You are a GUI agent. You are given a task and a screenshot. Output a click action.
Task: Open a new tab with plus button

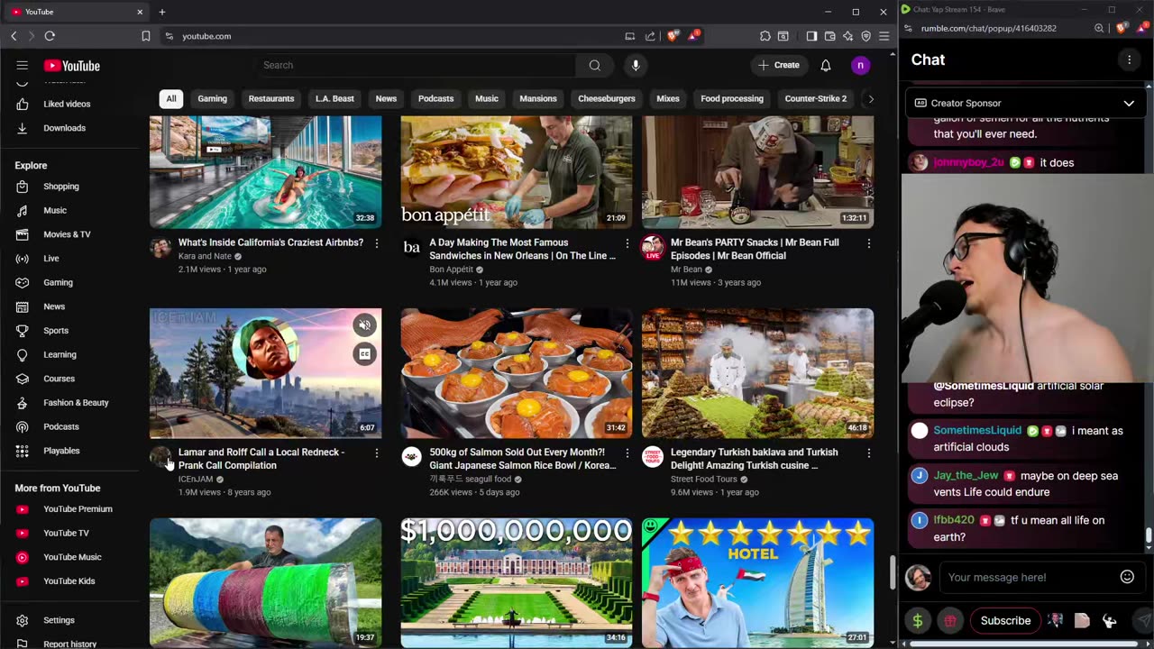pyautogui.click(x=162, y=12)
